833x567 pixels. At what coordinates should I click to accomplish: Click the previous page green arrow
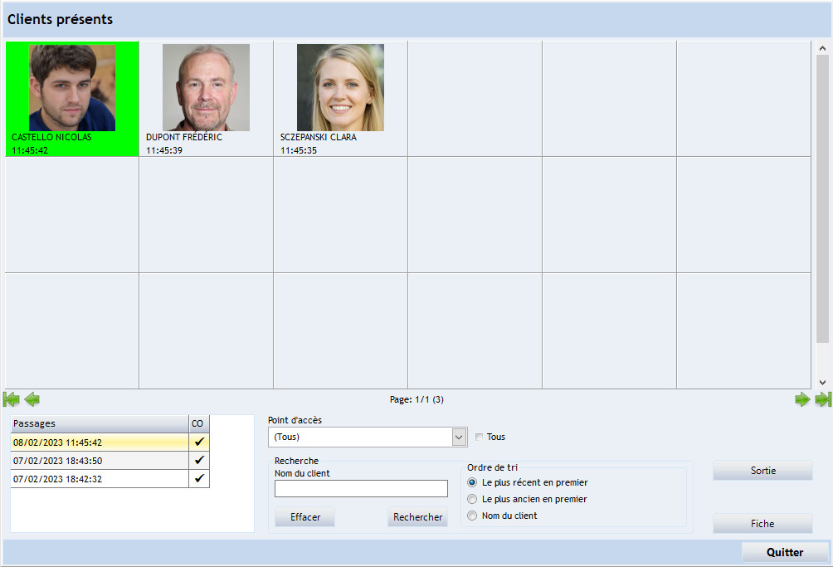point(32,399)
